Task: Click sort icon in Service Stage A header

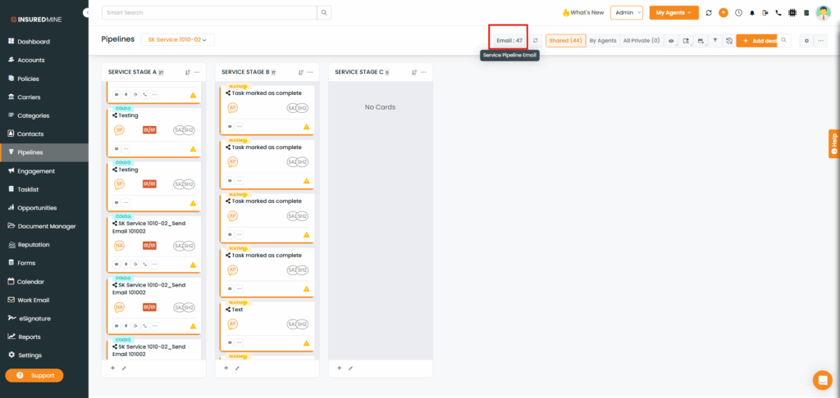Action: 188,72
